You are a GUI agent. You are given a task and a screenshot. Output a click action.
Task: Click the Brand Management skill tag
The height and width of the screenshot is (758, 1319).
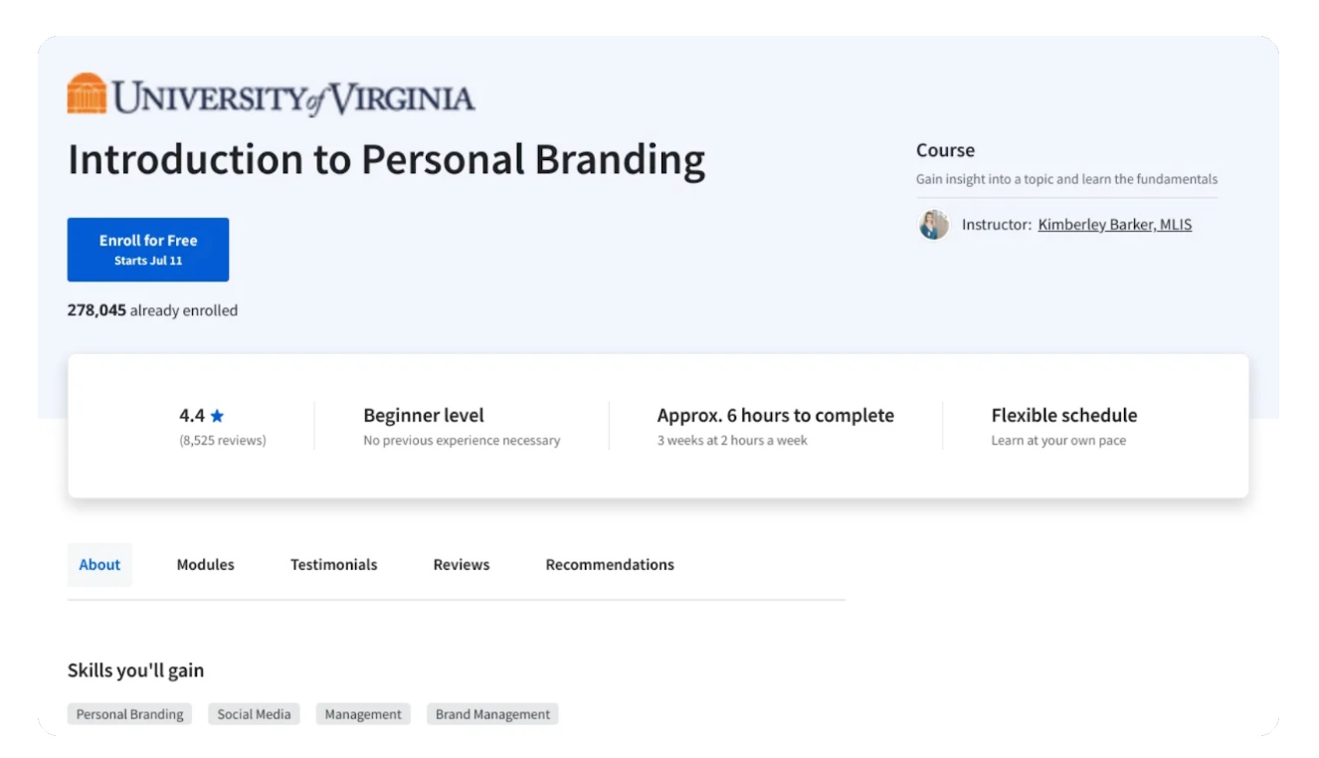491,713
